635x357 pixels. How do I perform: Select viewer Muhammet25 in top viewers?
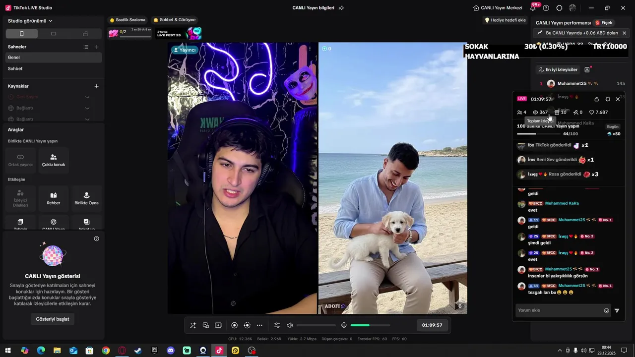(581, 84)
